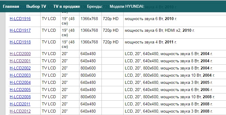The image size is (226, 115).
Task: Expand the Бренды dropdown menu
Action: pyautogui.click(x=95, y=7)
